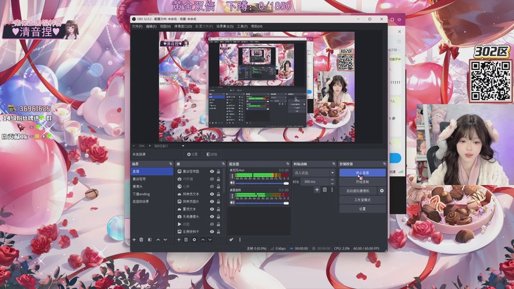Open 设置 in the controls panel
The image size is (514, 289).
pos(362,209)
